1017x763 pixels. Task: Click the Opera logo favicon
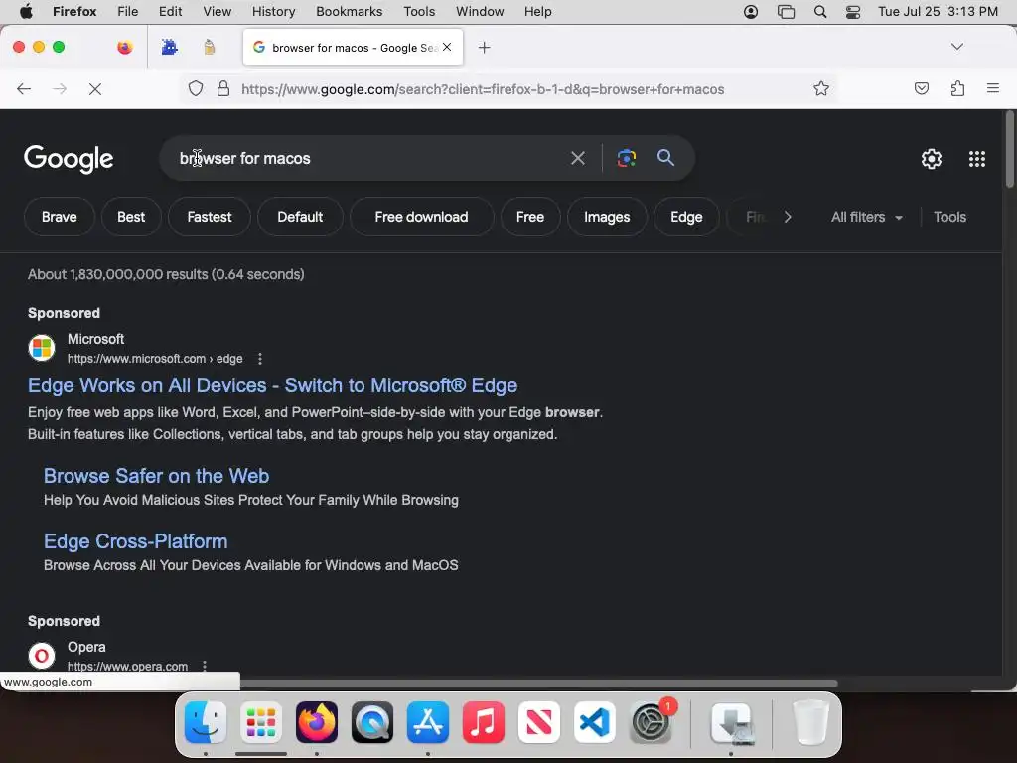[x=42, y=656]
